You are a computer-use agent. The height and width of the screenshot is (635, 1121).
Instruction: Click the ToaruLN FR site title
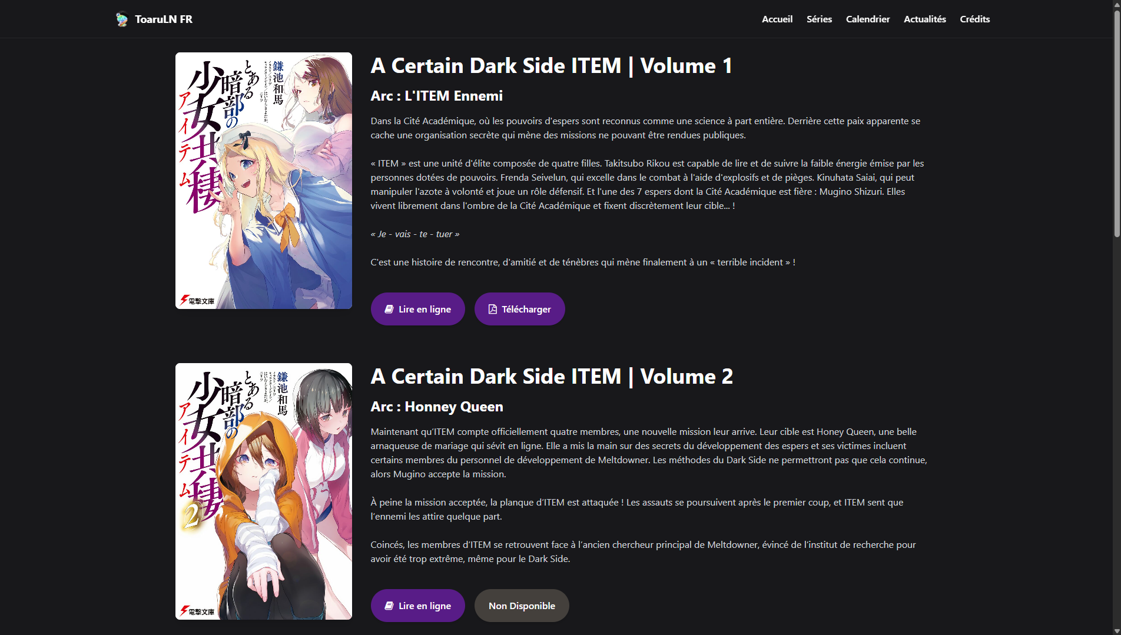[164, 19]
